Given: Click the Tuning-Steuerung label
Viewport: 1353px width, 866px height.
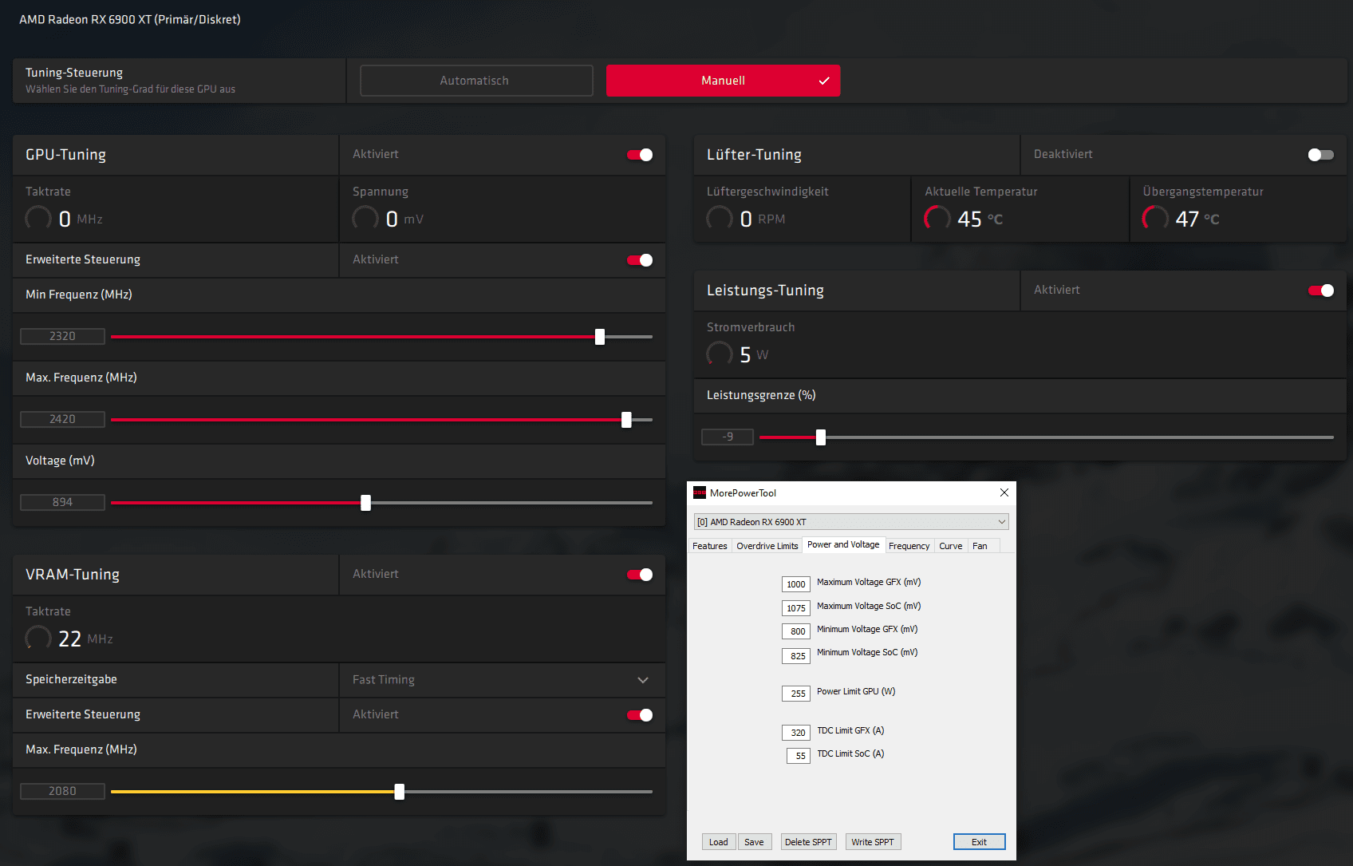Looking at the screenshot, I should [x=74, y=73].
